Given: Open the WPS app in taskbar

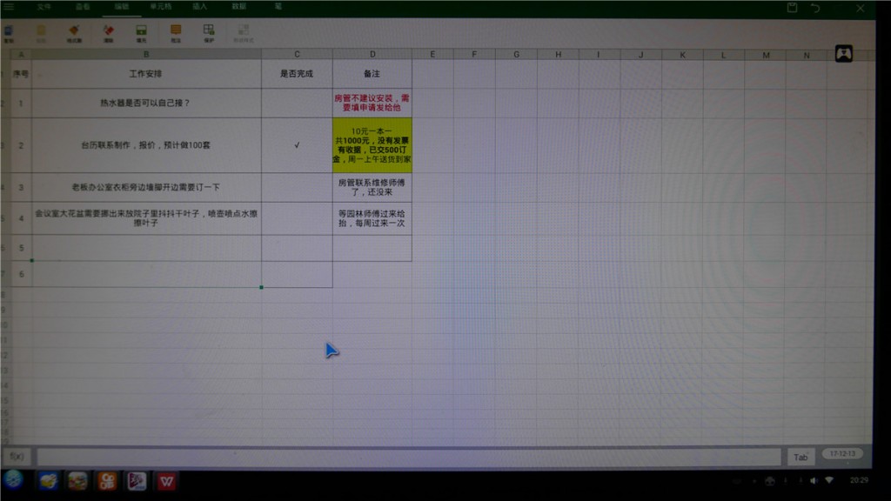Looking at the screenshot, I should pyautogui.click(x=165, y=481).
